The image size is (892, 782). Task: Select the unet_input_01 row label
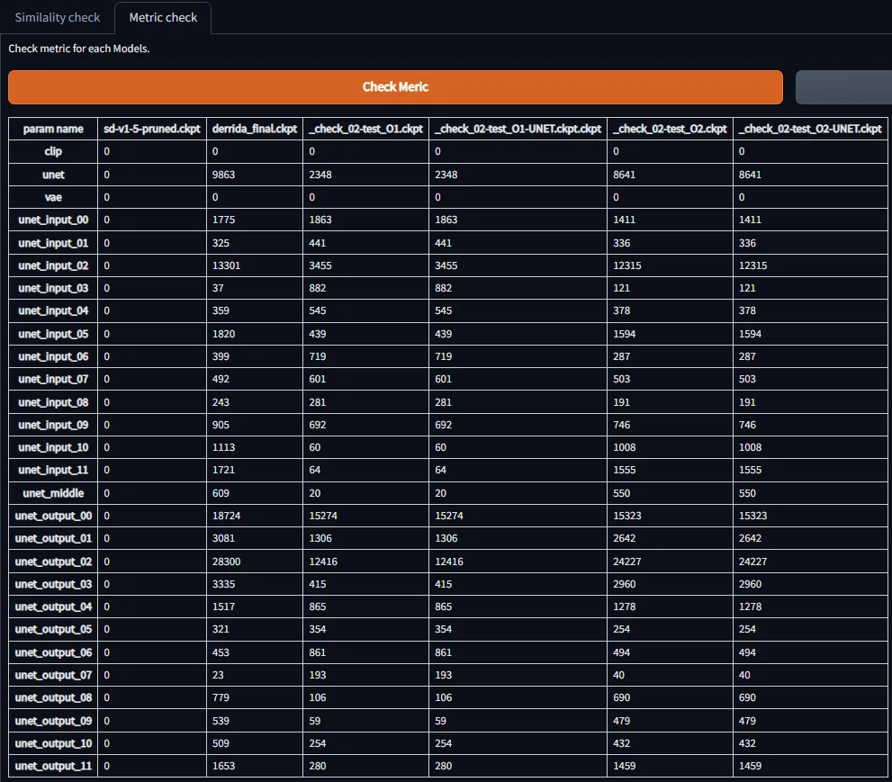tap(53, 243)
